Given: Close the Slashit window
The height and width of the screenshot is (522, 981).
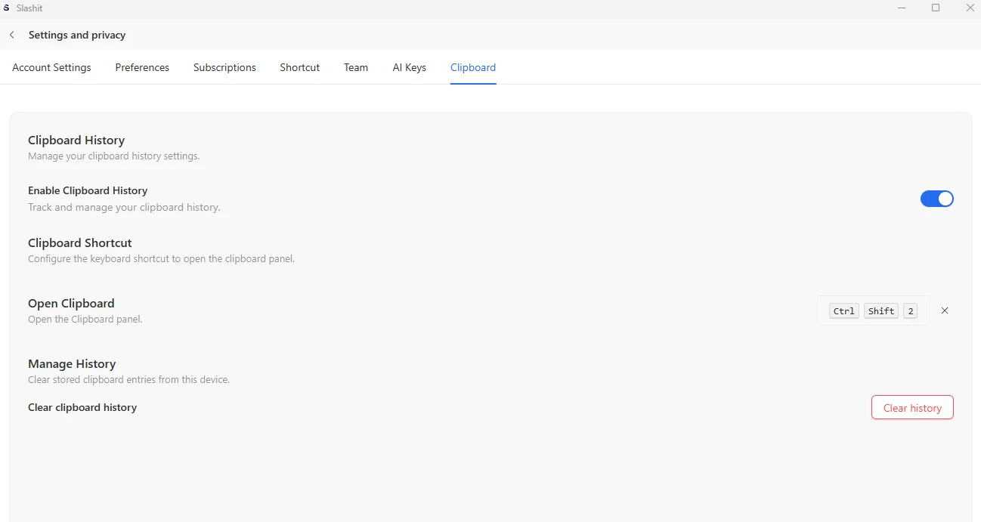Looking at the screenshot, I should click(970, 8).
